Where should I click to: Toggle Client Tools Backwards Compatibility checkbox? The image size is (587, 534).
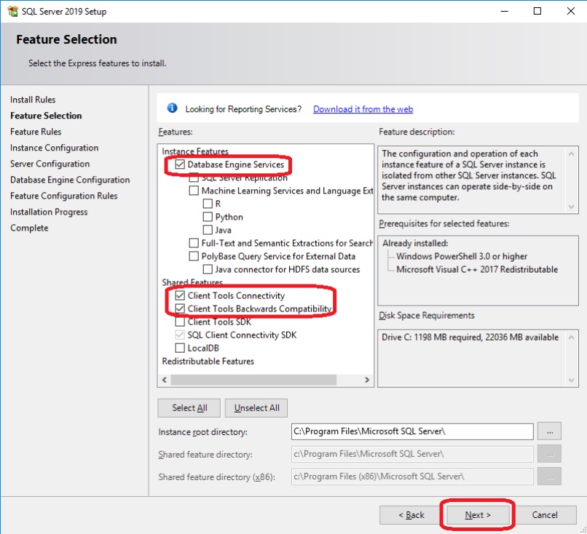[x=180, y=309]
